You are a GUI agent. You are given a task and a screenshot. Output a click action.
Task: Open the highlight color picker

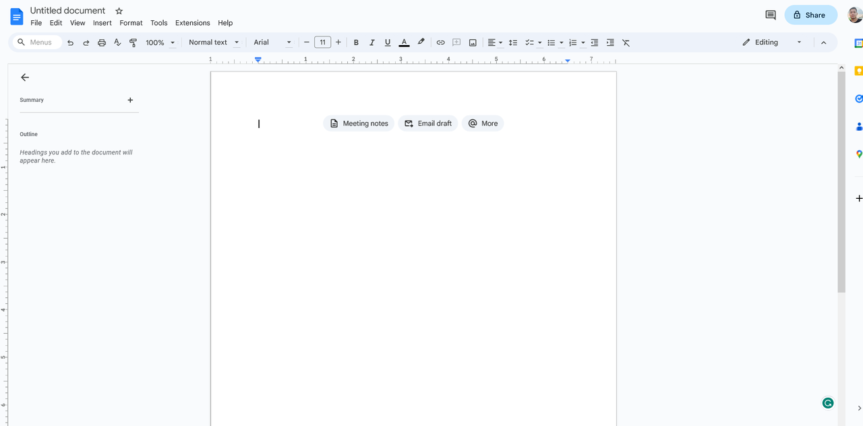point(421,42)
